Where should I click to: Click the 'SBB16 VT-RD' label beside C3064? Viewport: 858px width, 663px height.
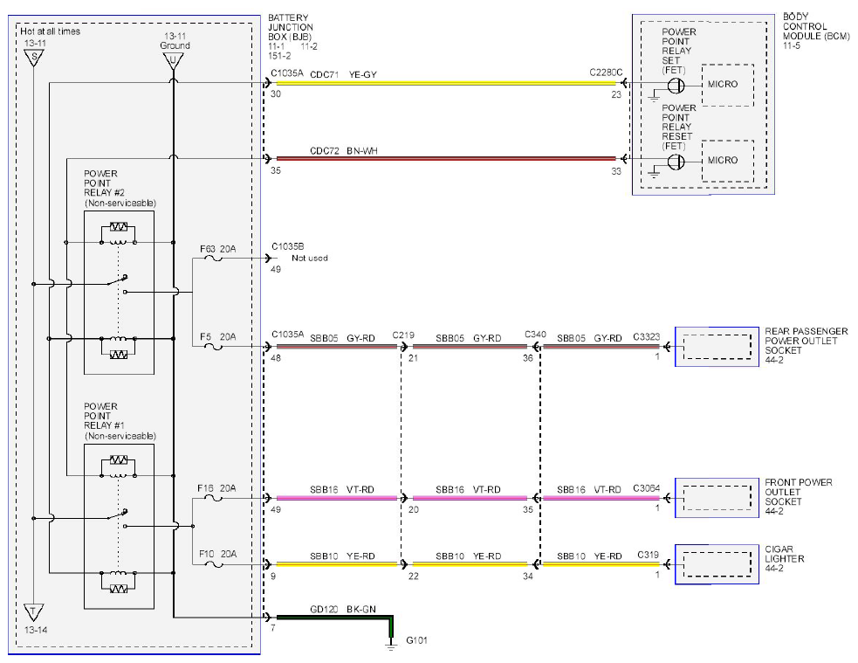click(589, 489)
